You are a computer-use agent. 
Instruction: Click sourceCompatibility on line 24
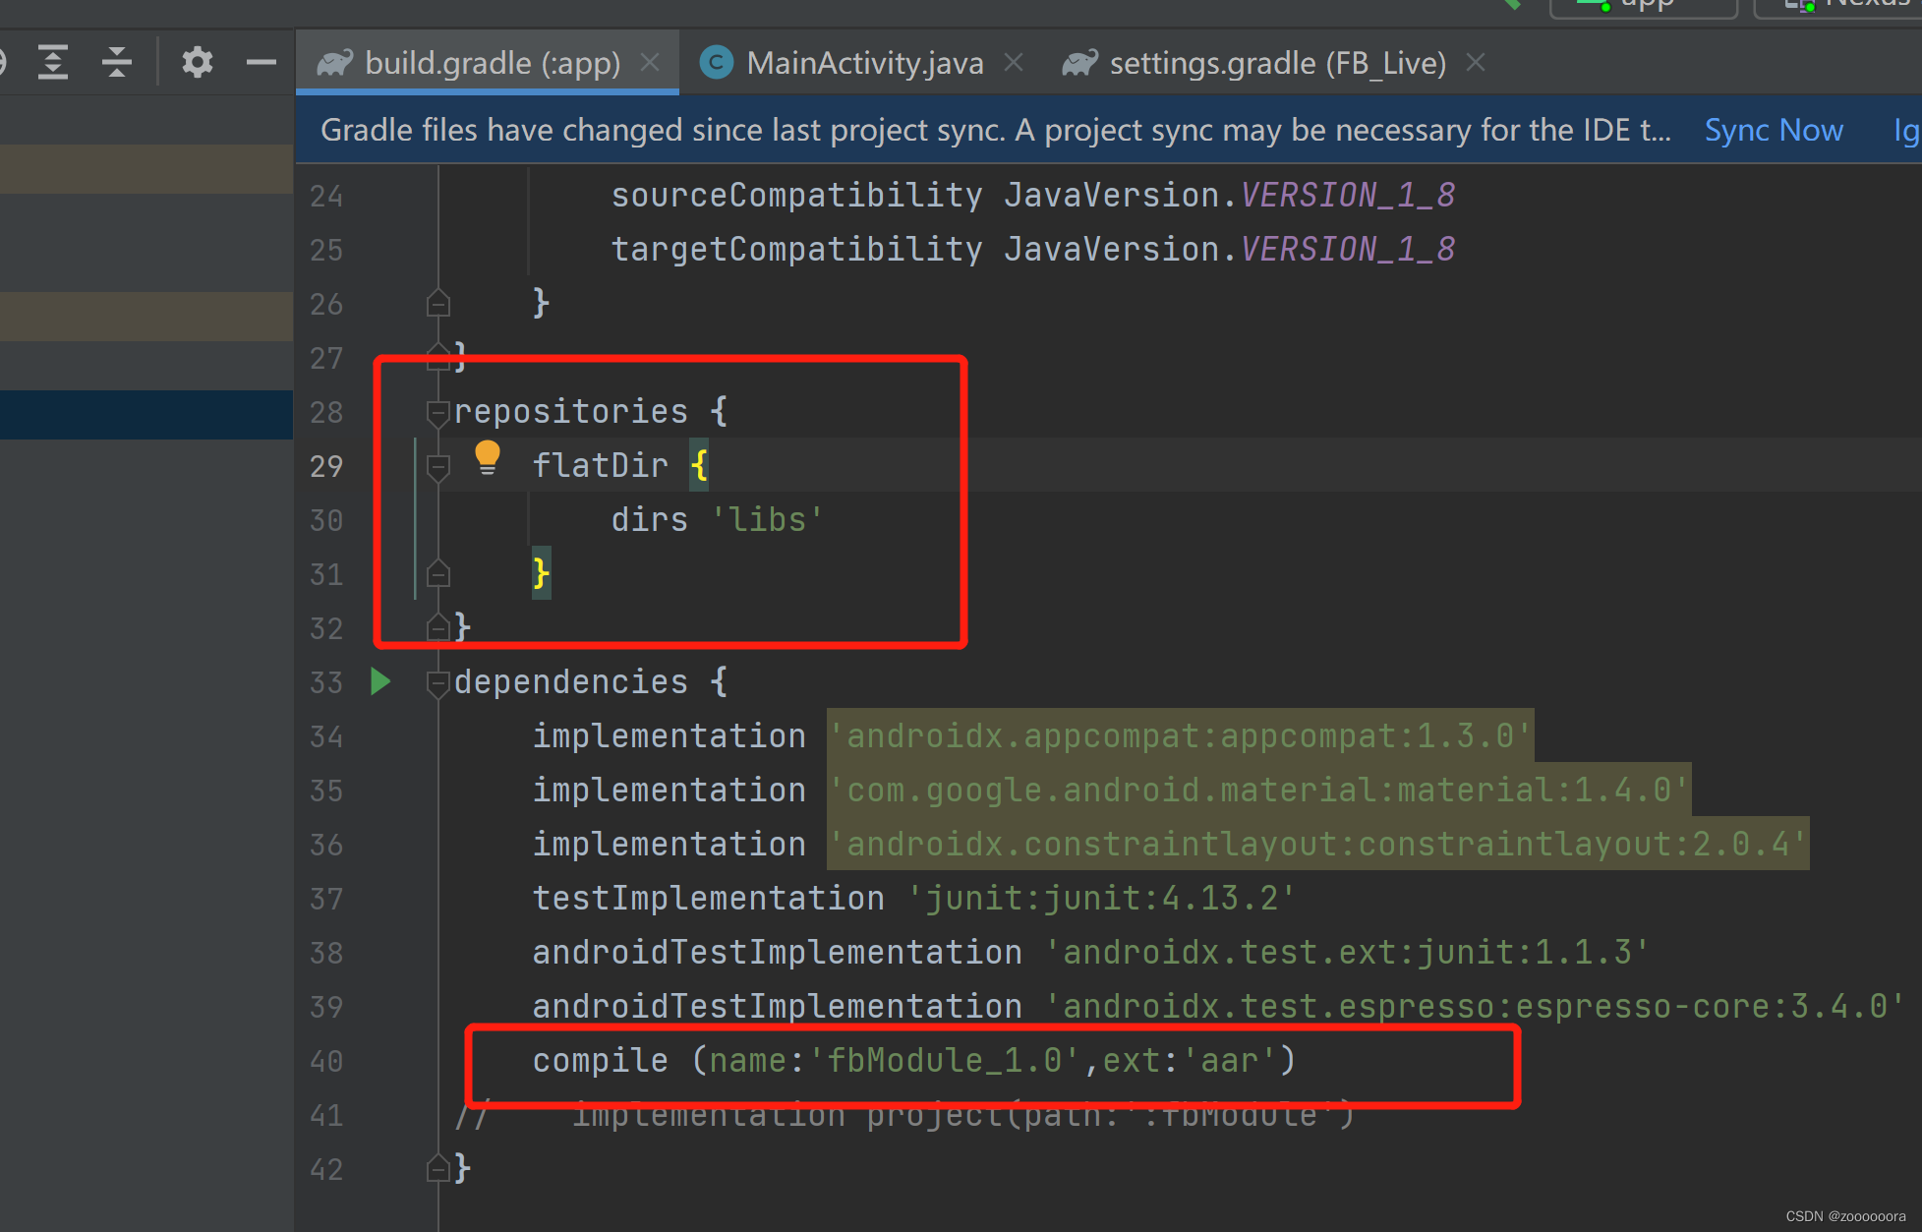tap(797, 195)
